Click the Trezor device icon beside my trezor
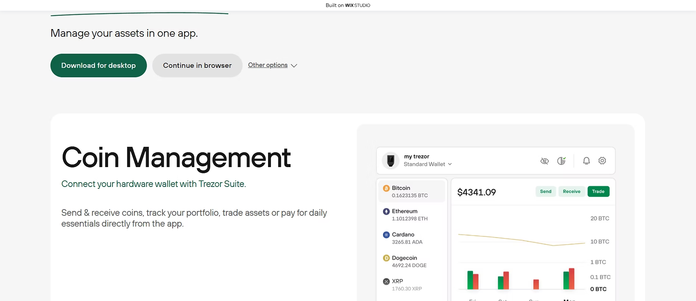This screenshot has height=301, width=696. pos(391,160)
